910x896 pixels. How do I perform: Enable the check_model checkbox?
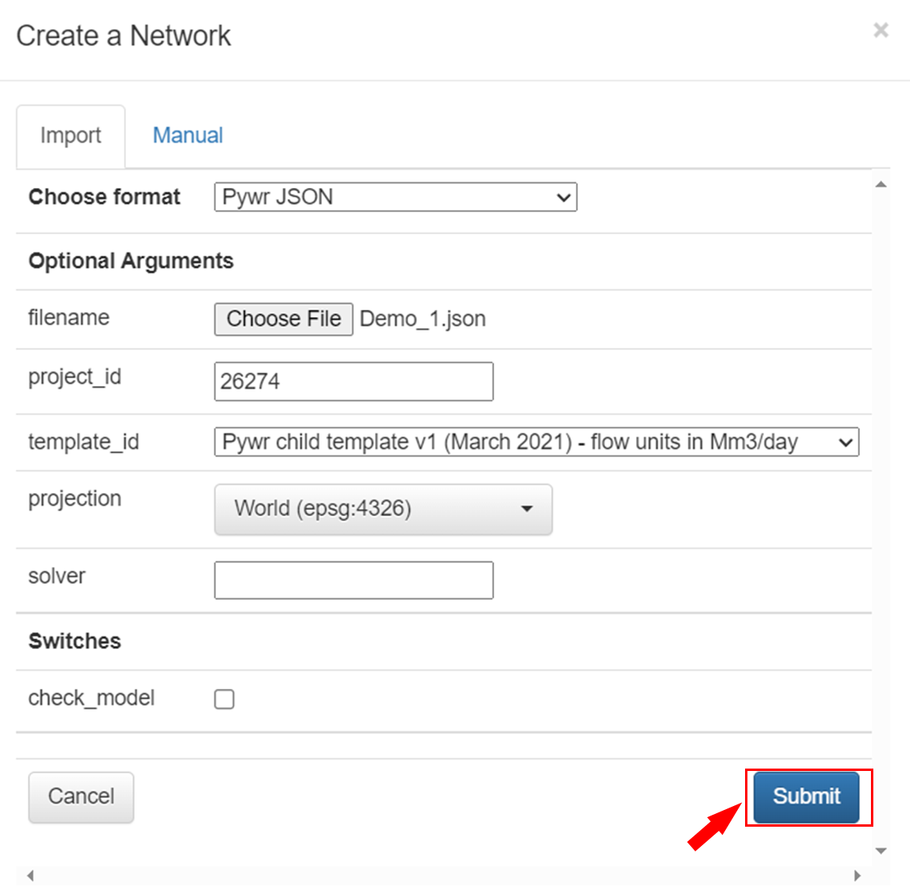225,699
